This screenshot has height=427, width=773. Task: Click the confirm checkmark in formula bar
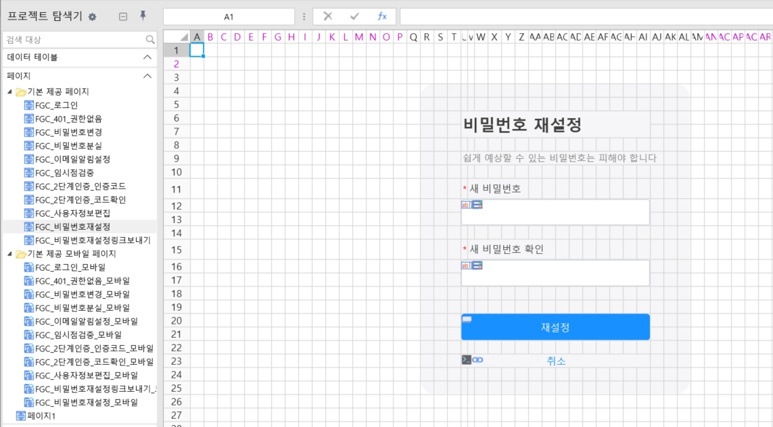coord(354,17)
